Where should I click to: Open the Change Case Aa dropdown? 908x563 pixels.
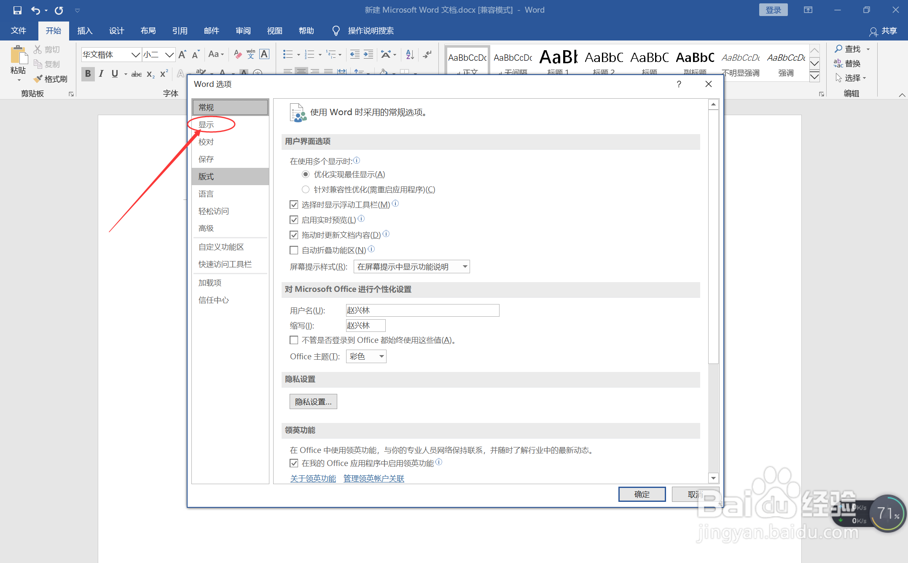click(216, 54)
